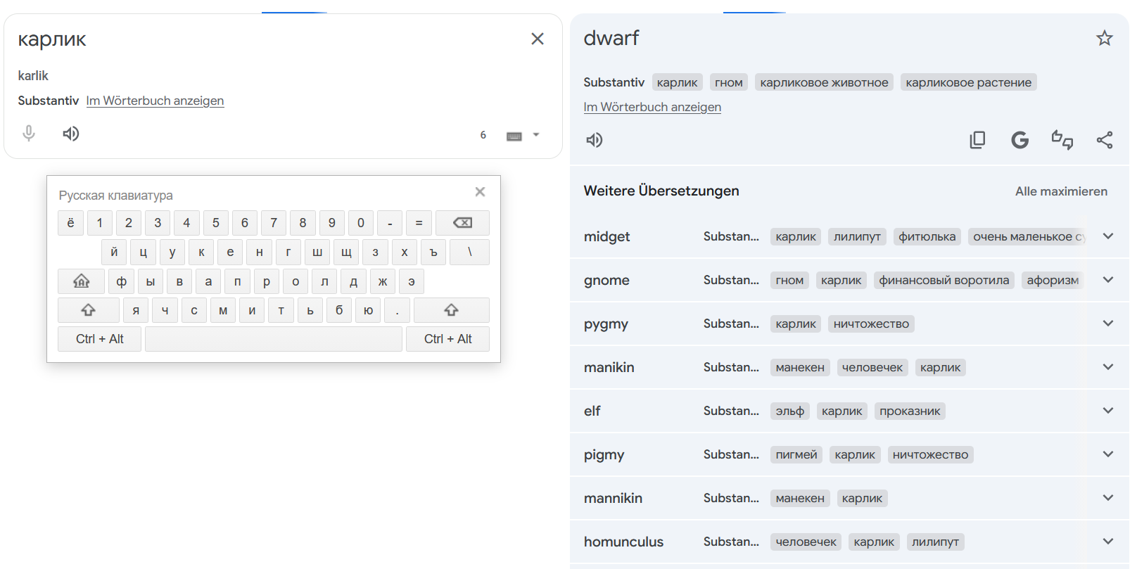The height and width of the screenshot is (569, 1137).
Task: Start voice input with the microphone
Action: (29, 134)
